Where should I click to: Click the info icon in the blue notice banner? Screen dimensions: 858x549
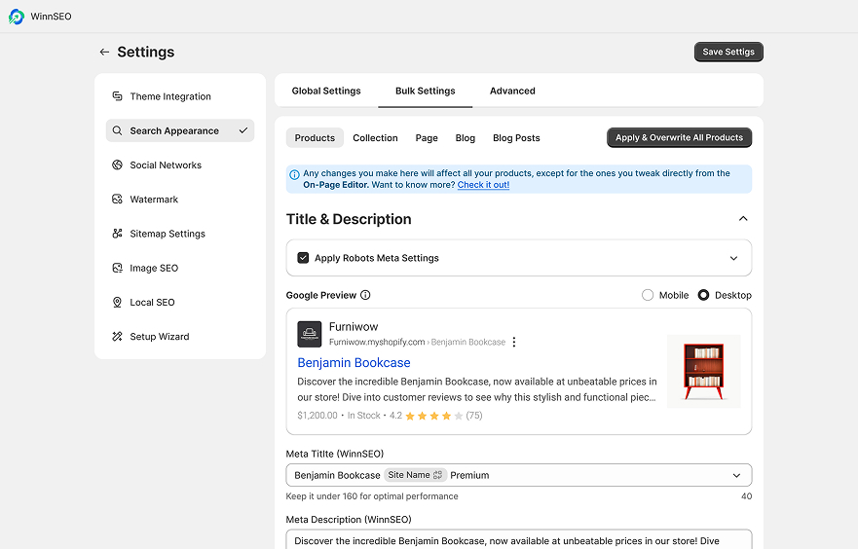[294, 174]
